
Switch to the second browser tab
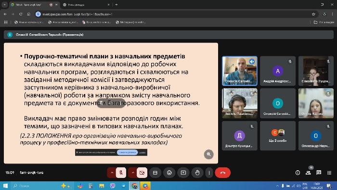[86, 4]
